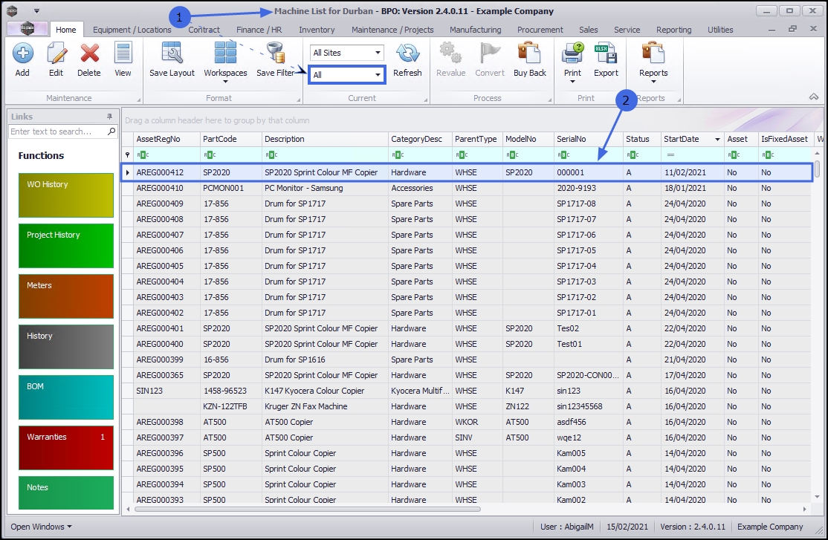Image resolution: width=828 pixels, height=540 pixels.
Task: Click the Links search text field
Action: (58, 131)
